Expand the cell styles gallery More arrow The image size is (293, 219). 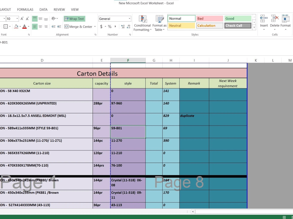pos(254,27)
